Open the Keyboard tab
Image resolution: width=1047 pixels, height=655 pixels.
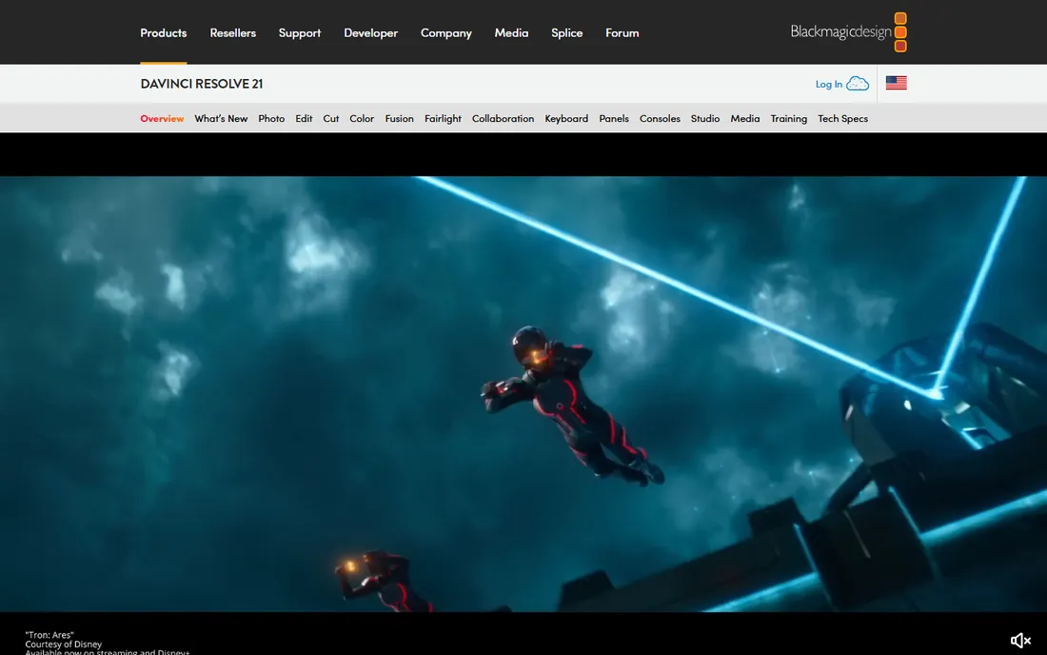click(x=566, y=118)
